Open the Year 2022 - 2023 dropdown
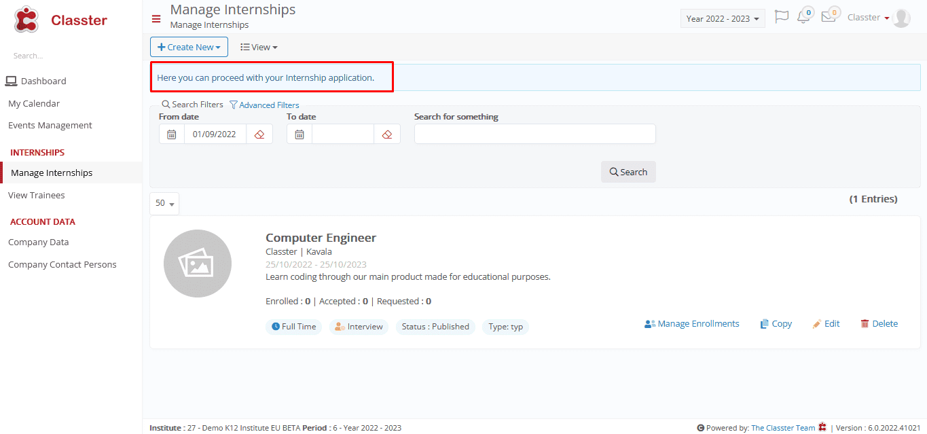The width and height of the screenshot is (927, 434). [x=723, y=18]
